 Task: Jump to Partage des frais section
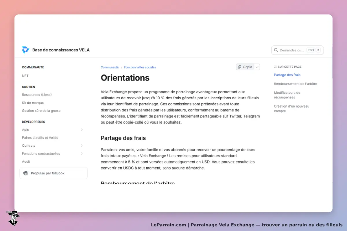[x=287, y=75]
